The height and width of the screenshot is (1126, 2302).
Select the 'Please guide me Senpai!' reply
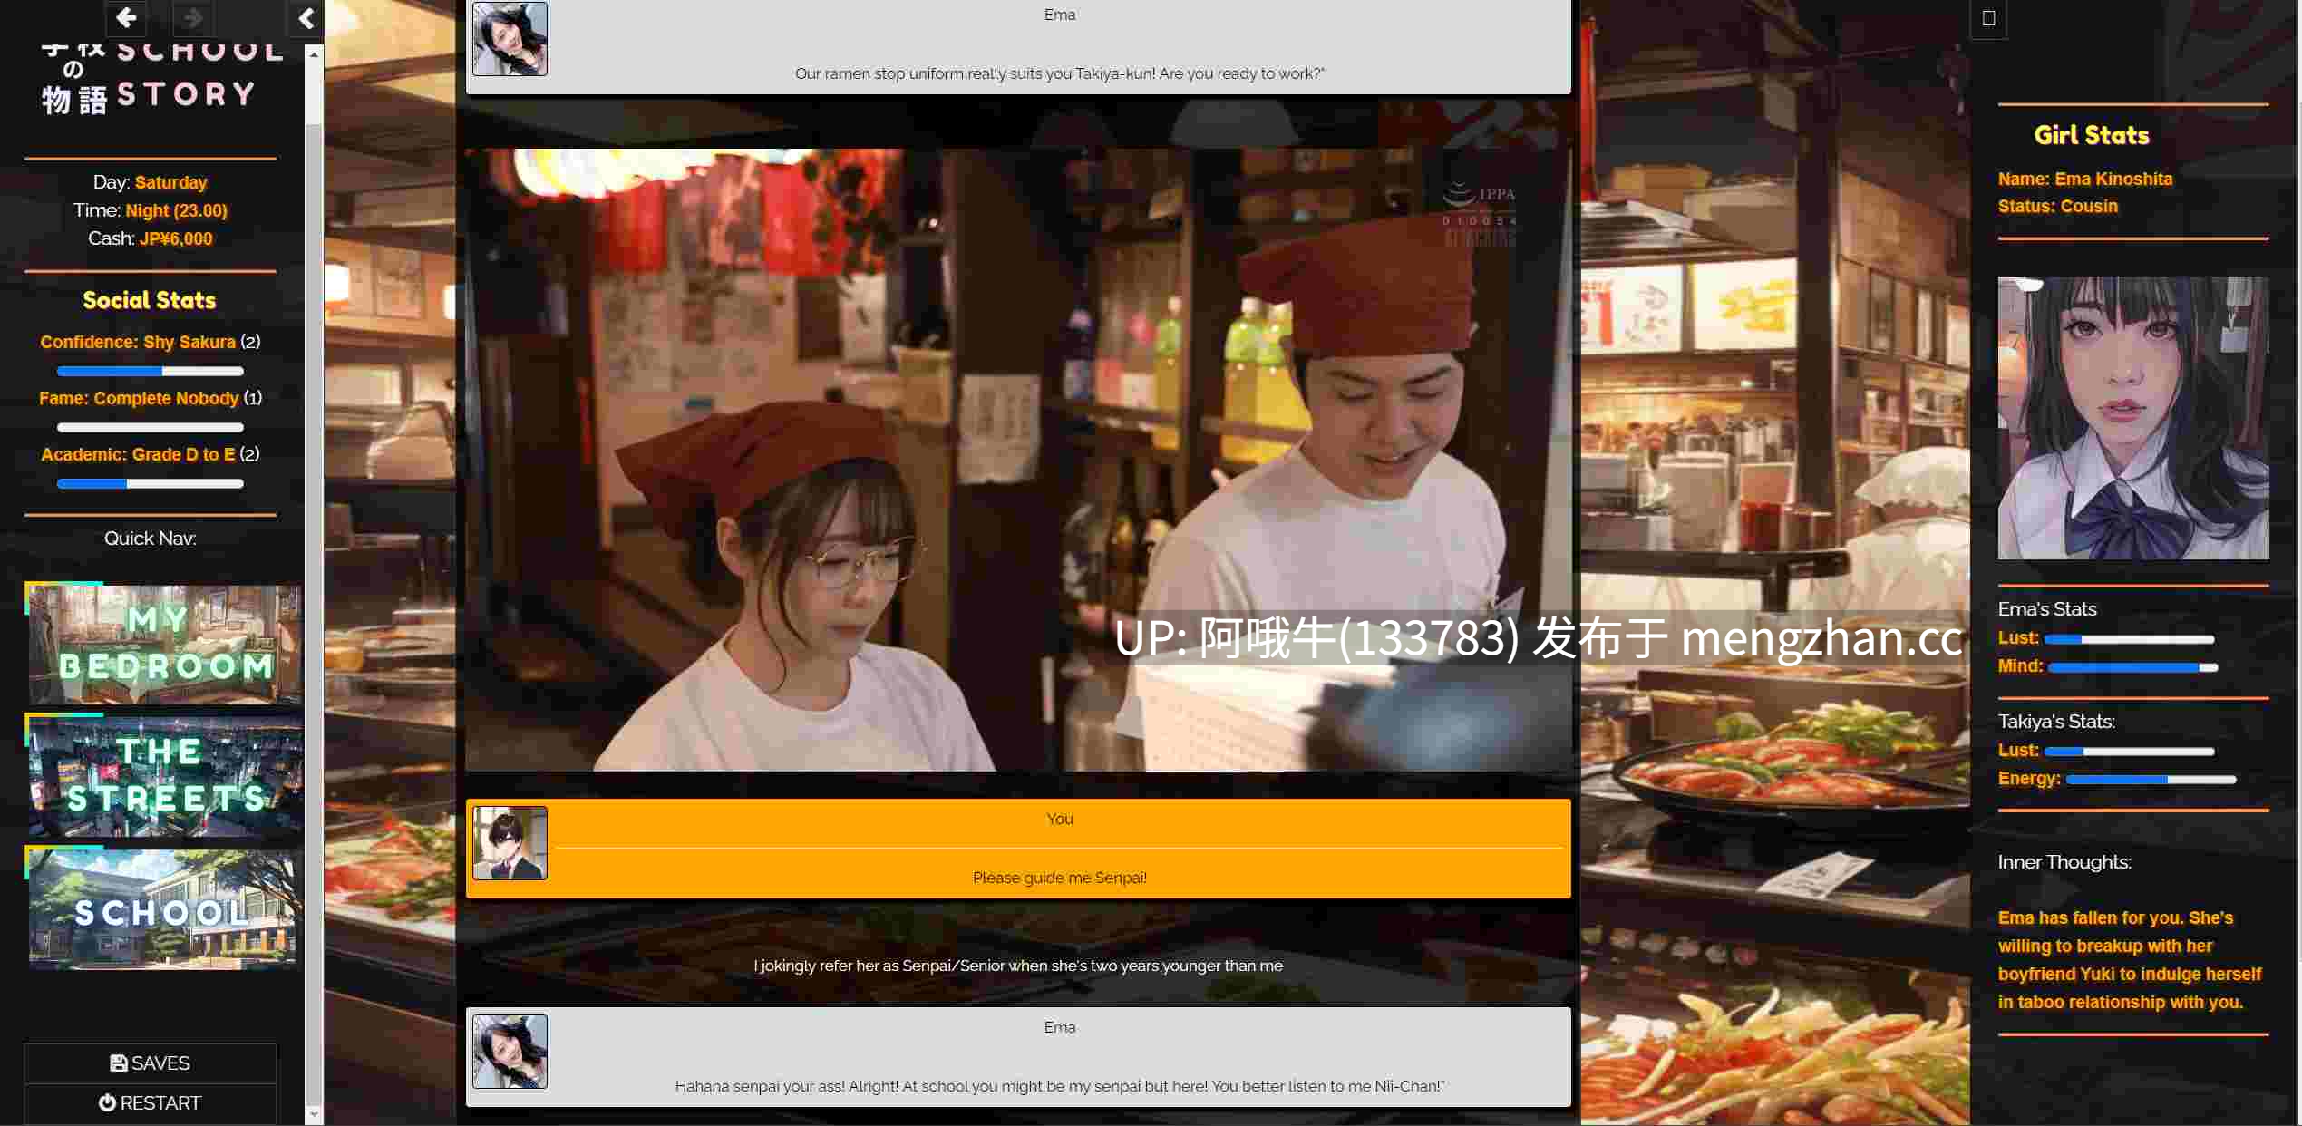coord(1059,878)
